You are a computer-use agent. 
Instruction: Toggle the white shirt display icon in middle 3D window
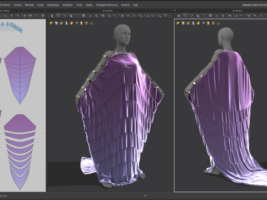(x=56, y=23)
